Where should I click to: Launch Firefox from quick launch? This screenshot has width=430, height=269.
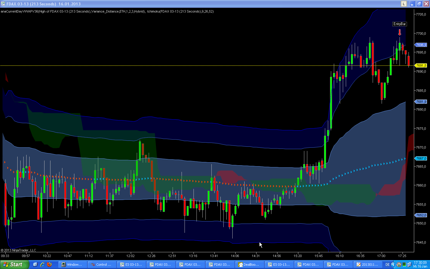pyautogui.click(x=49, y=265)
